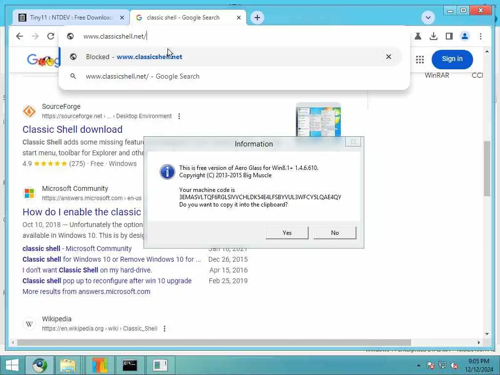Close the Tiny11 NTDEV tab
This screenshot has height=375, width=500.
[x=122, y=18]
